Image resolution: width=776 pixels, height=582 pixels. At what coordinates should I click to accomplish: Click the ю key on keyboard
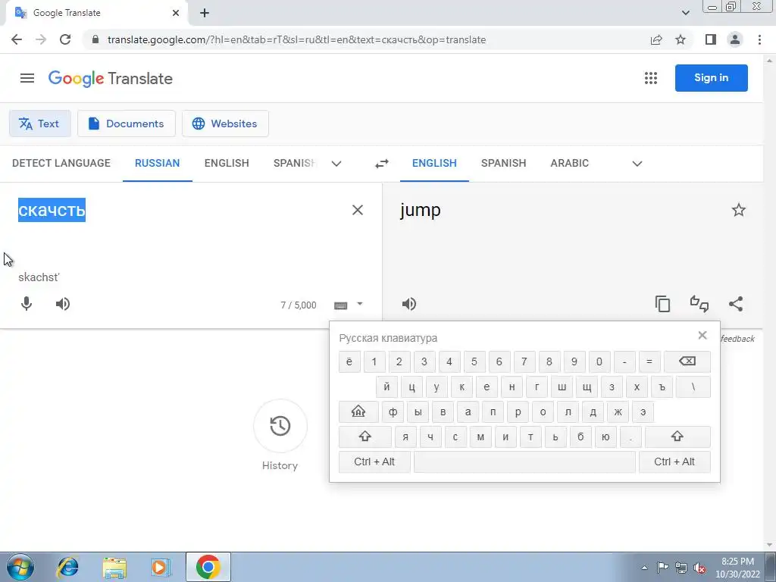click(605, 436)
